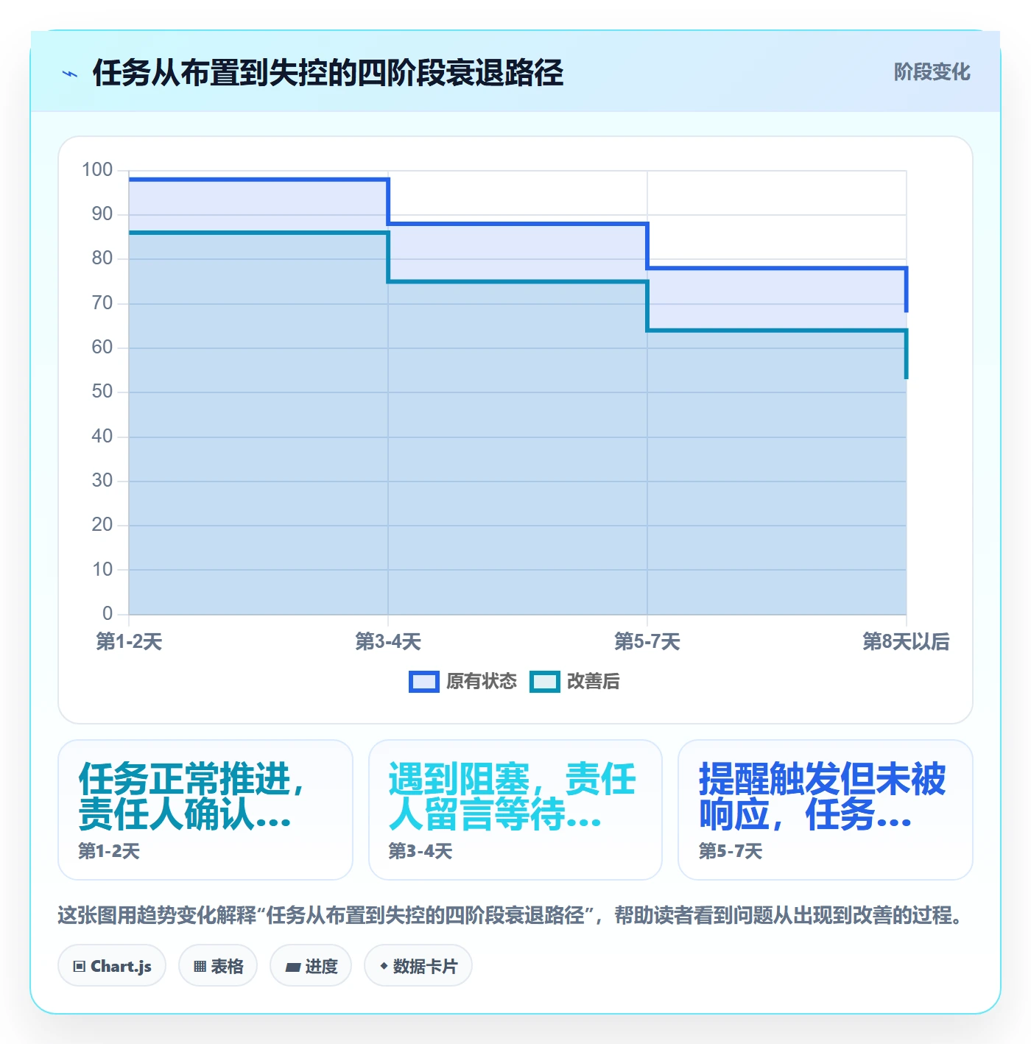
Task: Select the 数据卡片 tag chip
Action: (418, 965)
